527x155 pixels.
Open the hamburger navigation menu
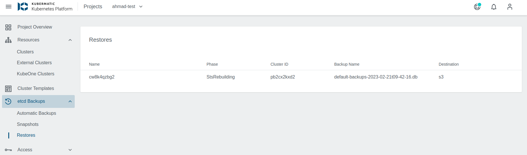tap(9, 7)
